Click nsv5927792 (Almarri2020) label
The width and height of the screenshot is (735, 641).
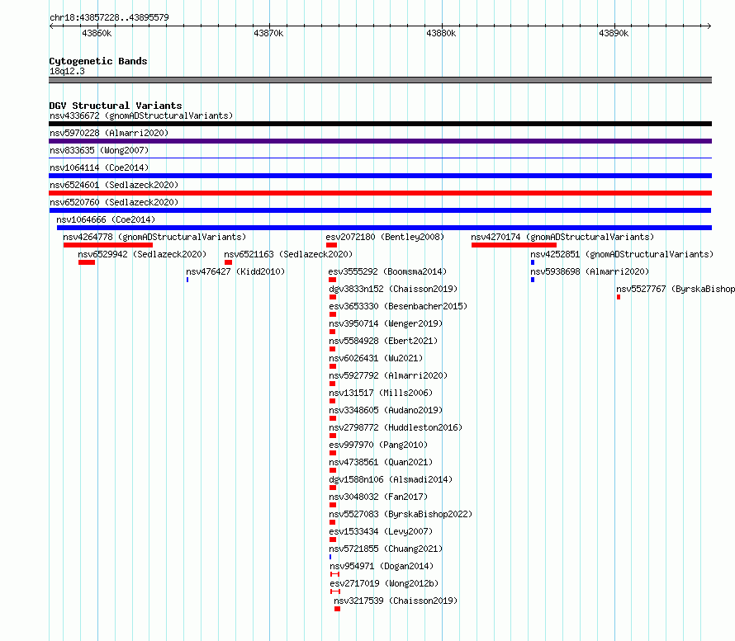(x=388, y=375)
